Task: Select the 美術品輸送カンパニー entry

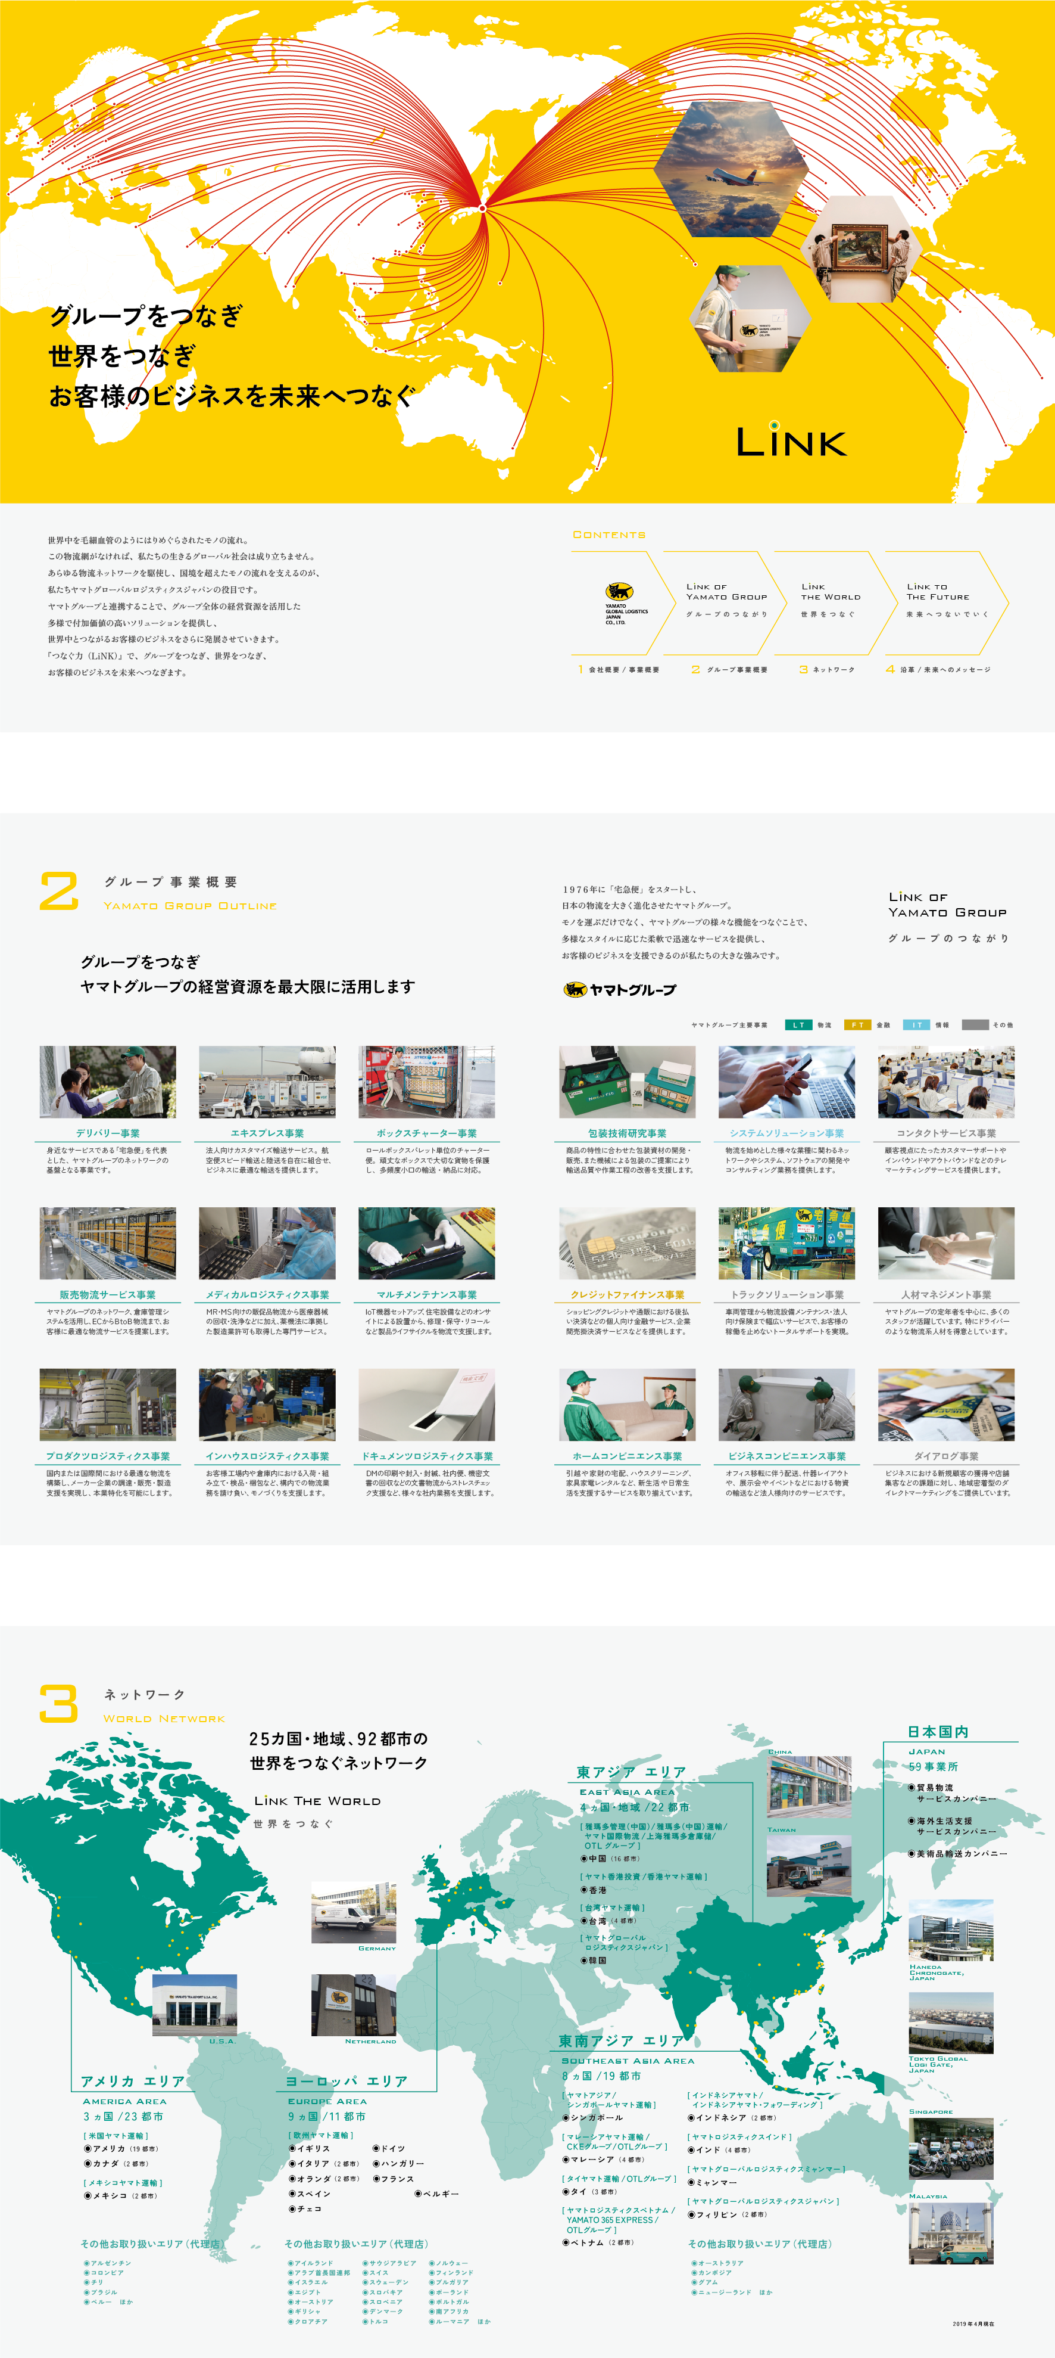Action: coord(957,1853)
